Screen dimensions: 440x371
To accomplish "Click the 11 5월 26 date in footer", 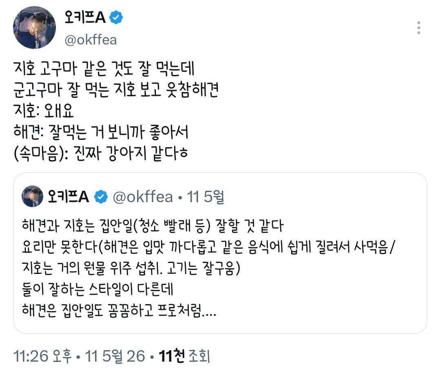I will click(x=115, y=356).
